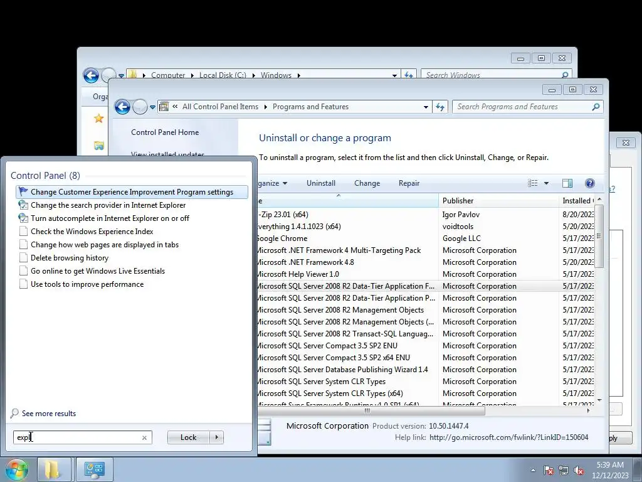
Task: Show hidden tray icons arrow
Action: [533, 470]
